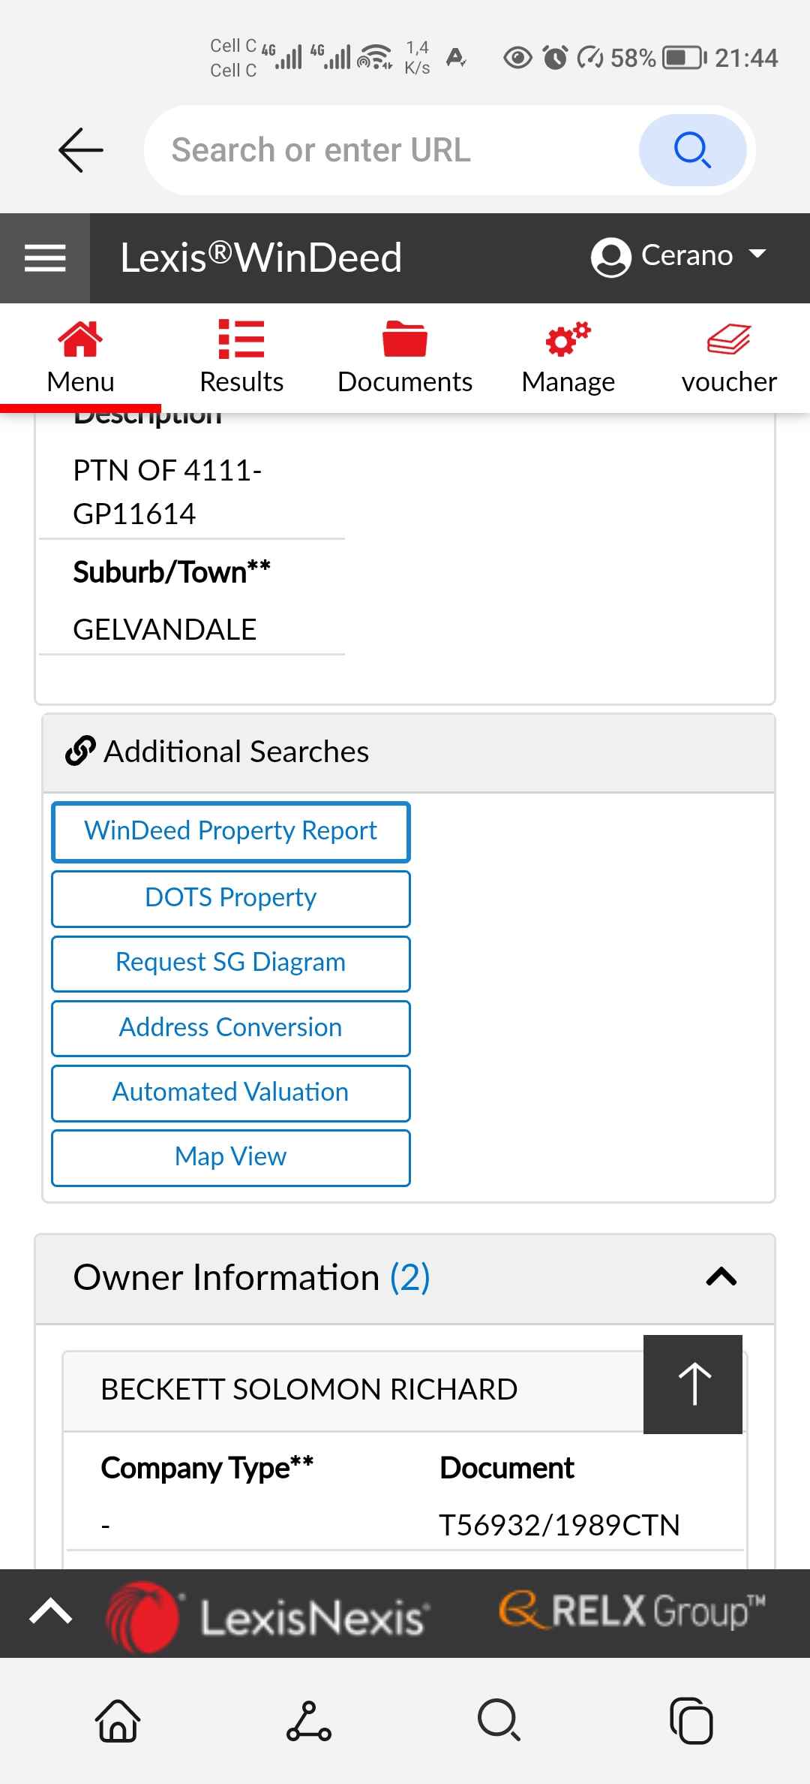This screenshot has width=810, height=1784.
Task: Open the Manage gears tab
Action: tap(568, 357)
